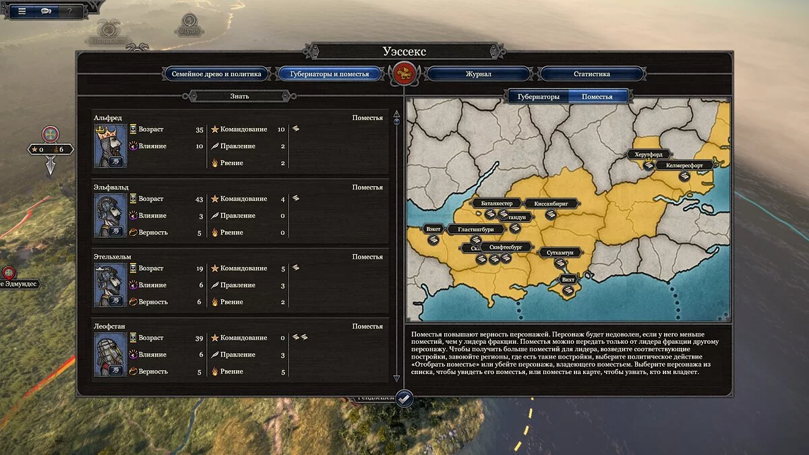Open the Семейное древо и политика tab
The width and height of the screenshot is (809, 455).
tap(216, 74)
